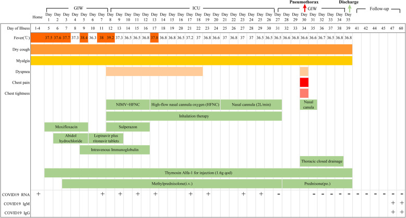Select the orange Dry cough bar

[x=192, y=49]
